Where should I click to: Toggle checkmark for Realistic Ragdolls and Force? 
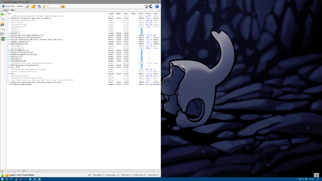pos(9,44)
